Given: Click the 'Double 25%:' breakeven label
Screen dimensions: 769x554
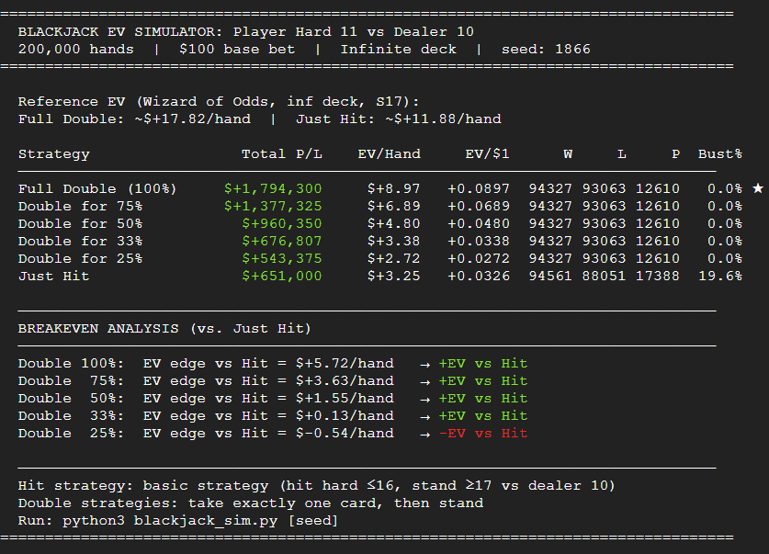Looking at the screenshot, I should pos(71,434).
